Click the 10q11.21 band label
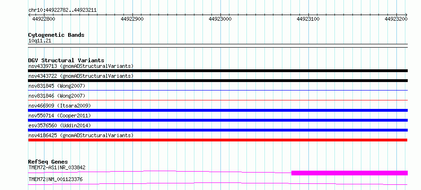 click(40, 41)
